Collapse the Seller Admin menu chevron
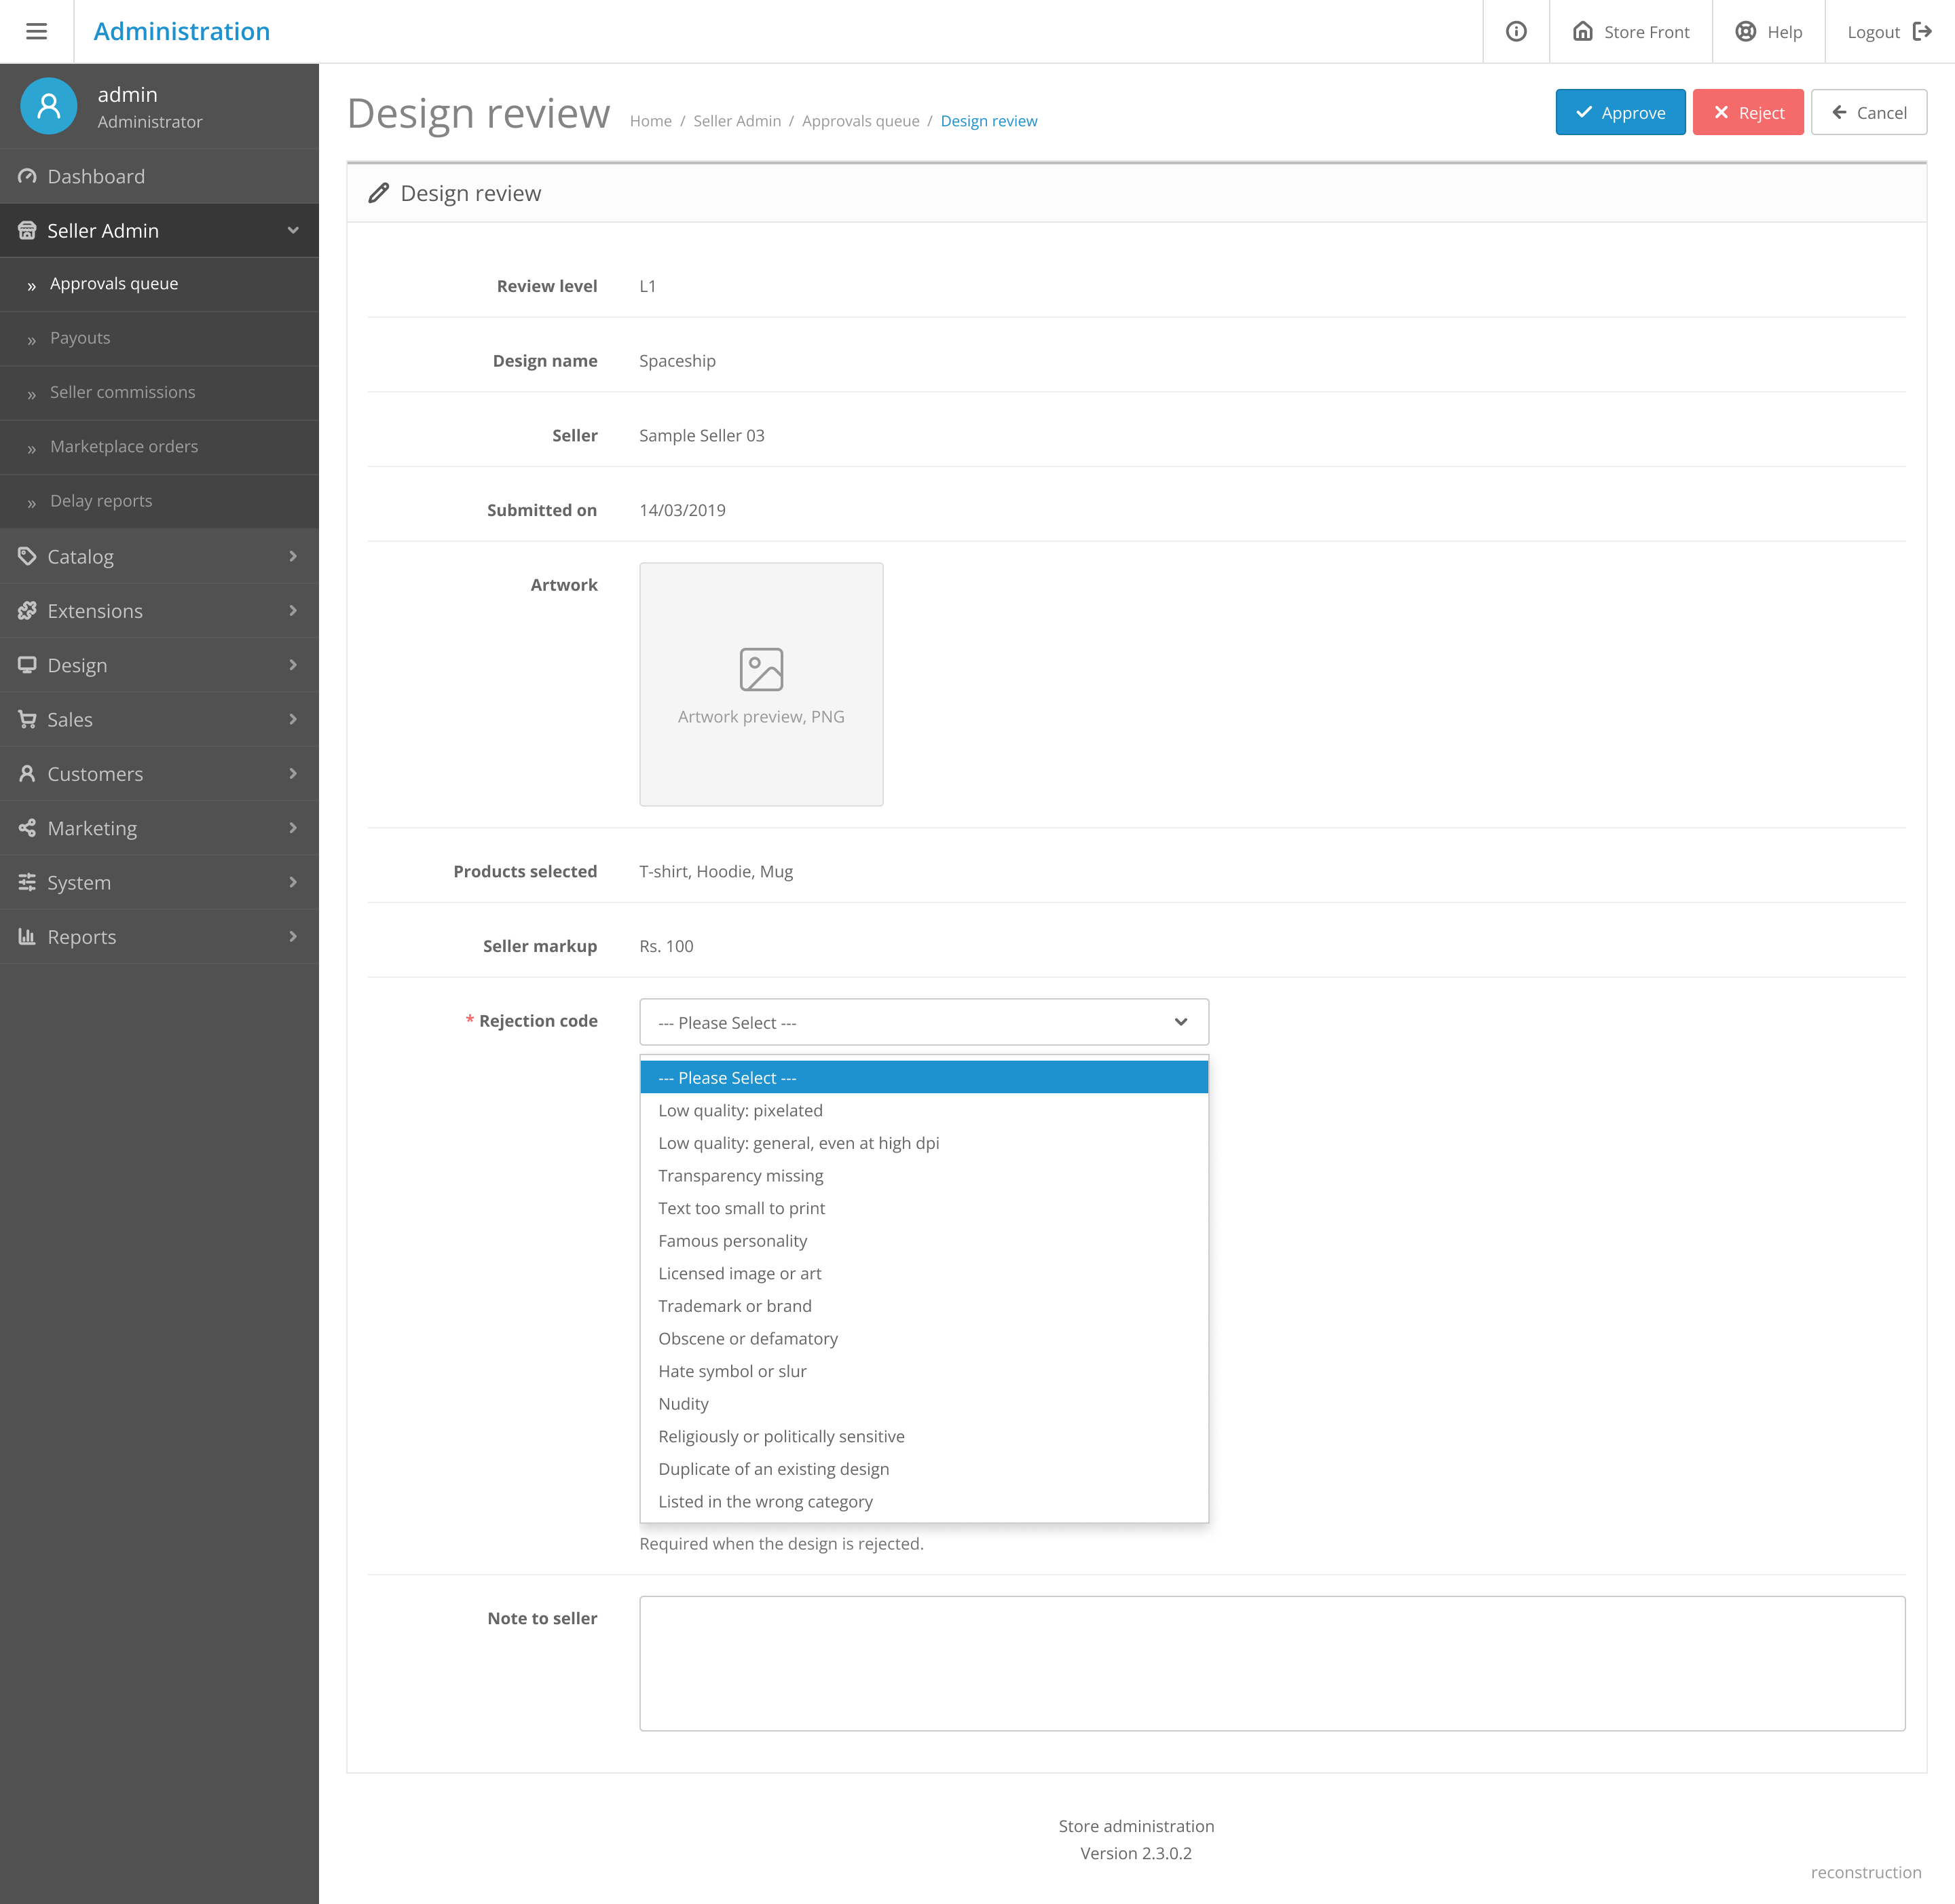 (x=293, y=231)
